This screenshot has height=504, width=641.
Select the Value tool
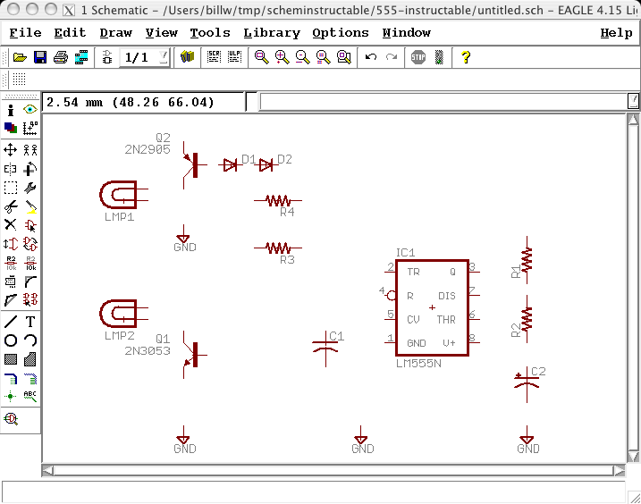click(30, 263)
